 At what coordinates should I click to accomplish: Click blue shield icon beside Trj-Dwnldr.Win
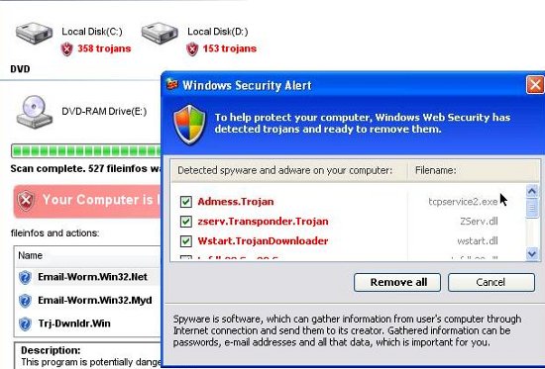tap(25, 323)
